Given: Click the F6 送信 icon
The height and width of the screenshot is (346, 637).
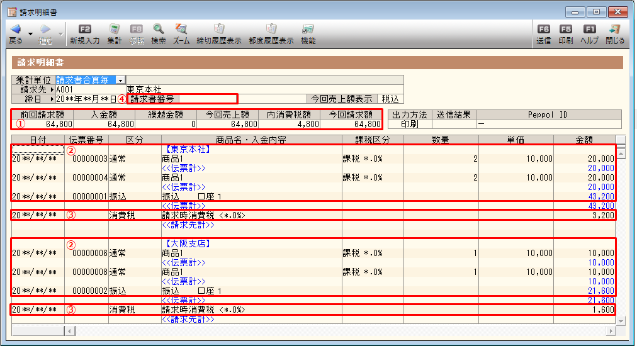Looking at the screenshot, I should [544, 29].
